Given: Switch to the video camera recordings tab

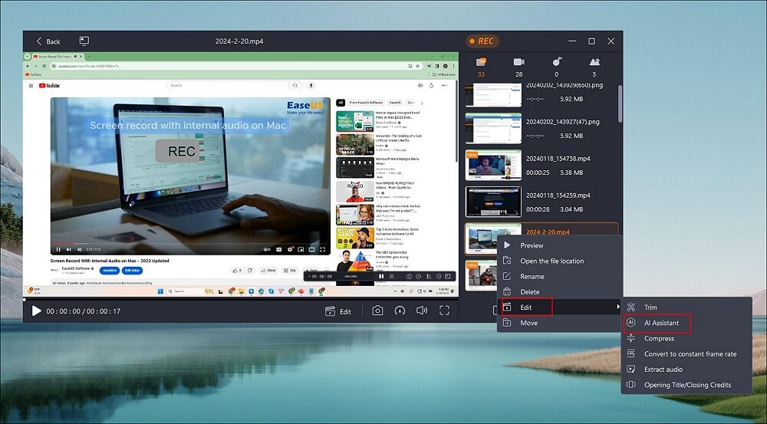Looking at the screenshot, I should (519, 67).
